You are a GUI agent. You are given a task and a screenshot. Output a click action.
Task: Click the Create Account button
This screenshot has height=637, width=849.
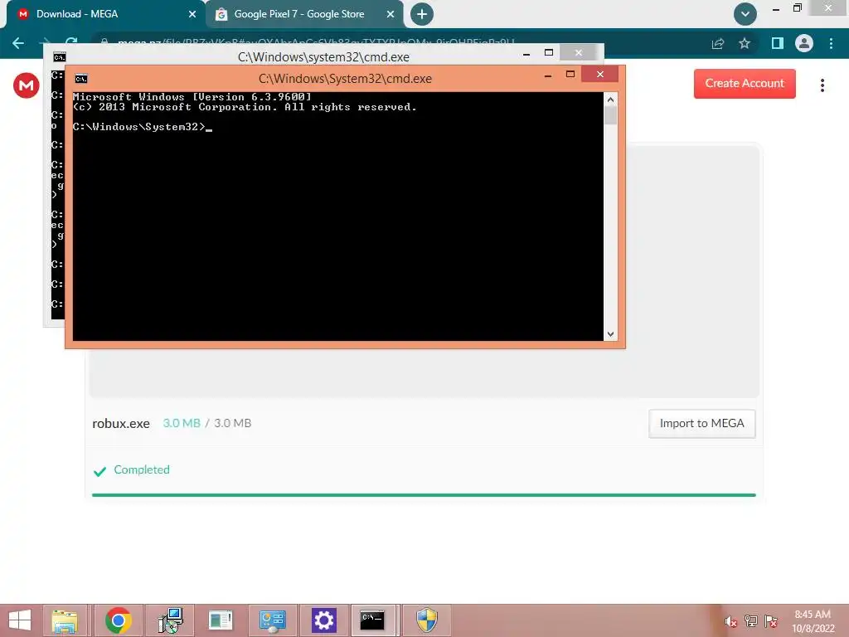point(745,84)
